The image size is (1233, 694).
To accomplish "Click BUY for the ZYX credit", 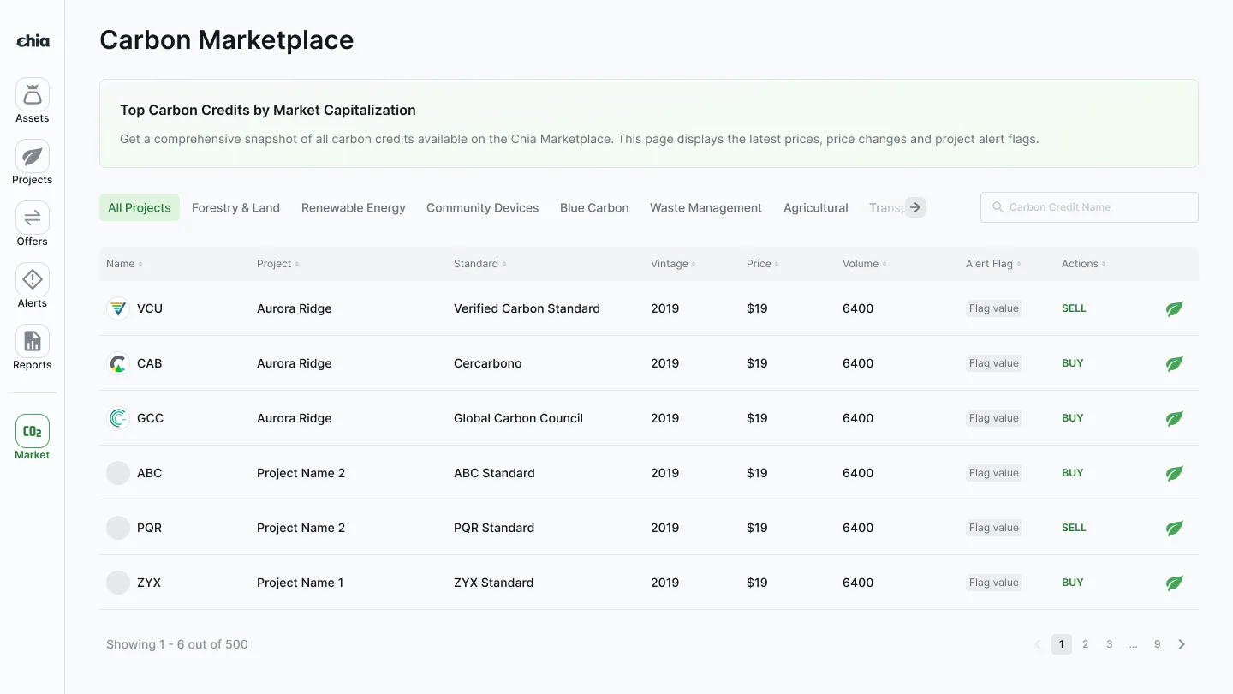I will [x=1073, y=583].
